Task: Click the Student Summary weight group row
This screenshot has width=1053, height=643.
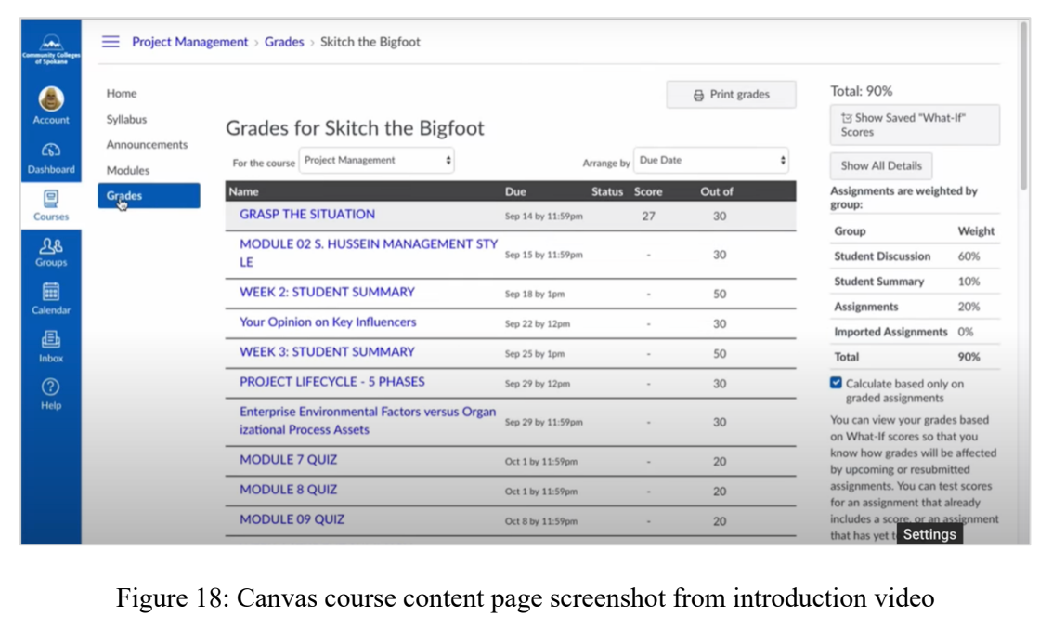Action: click(x=915, y=282)
